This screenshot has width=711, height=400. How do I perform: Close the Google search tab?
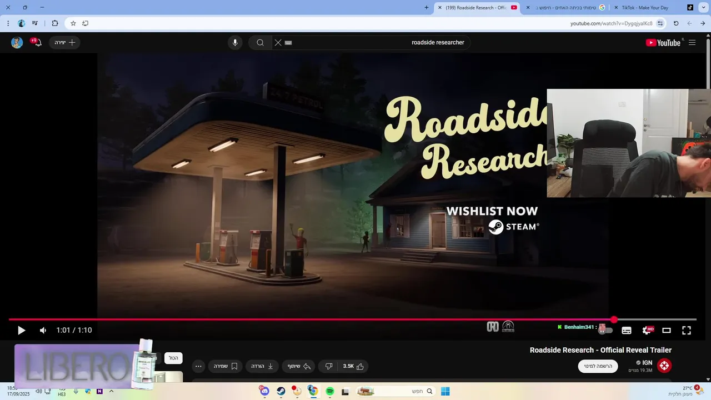tap(528, 8)
